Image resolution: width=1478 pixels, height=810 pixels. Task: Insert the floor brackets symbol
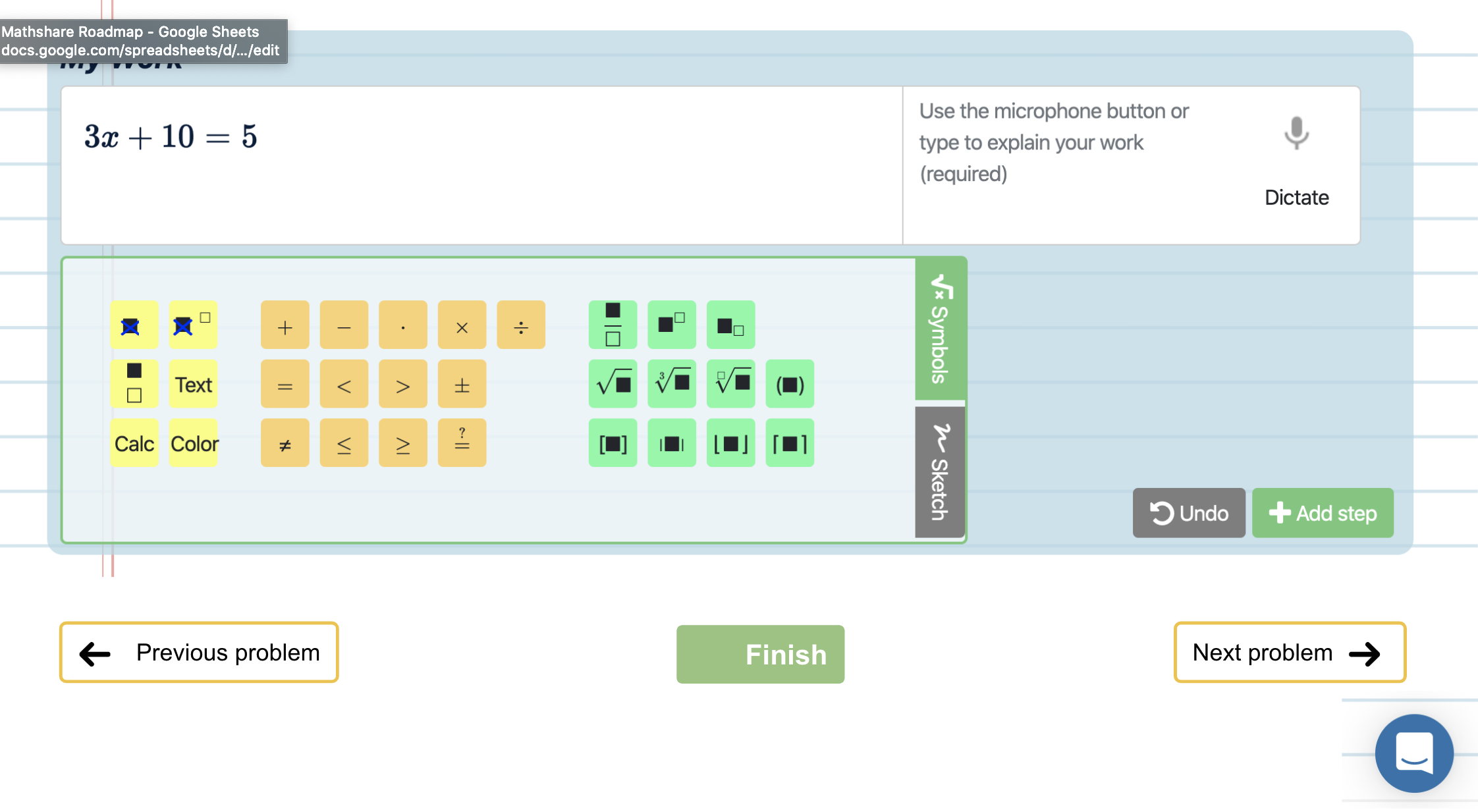click(730, 443)
